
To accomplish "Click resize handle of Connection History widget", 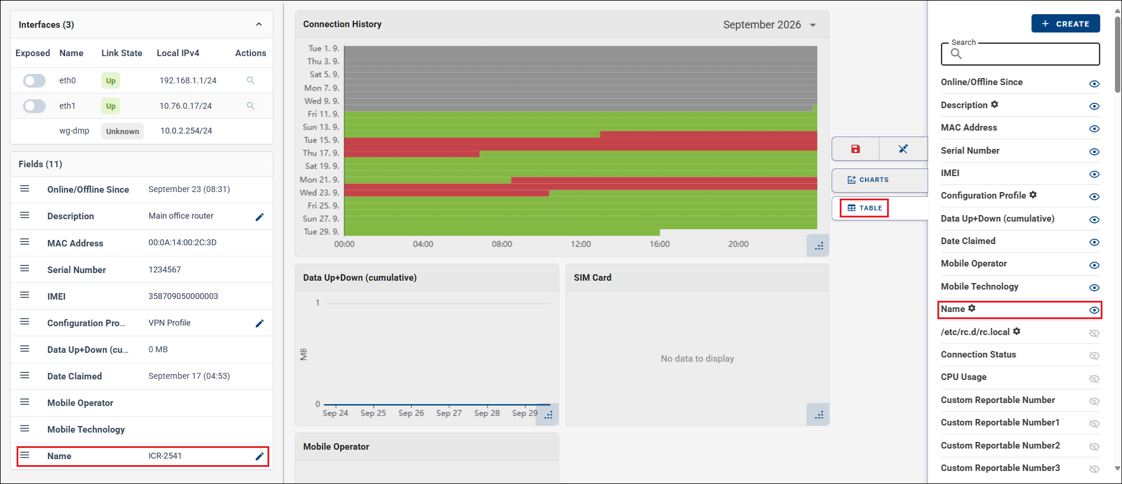I will coord(818,246).
